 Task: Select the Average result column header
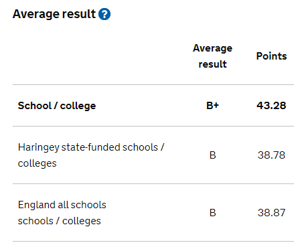click(212, 56)
